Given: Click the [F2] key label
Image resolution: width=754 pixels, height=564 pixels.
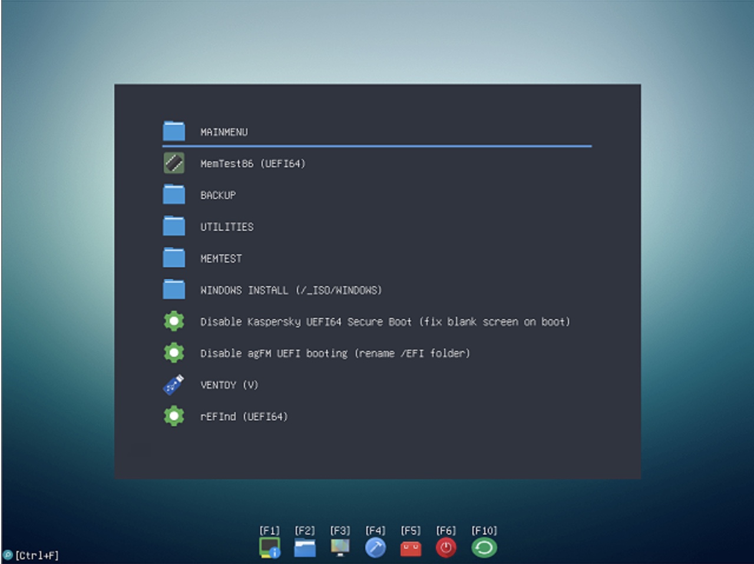Looking at the screenshot, I should pos(305,530).
